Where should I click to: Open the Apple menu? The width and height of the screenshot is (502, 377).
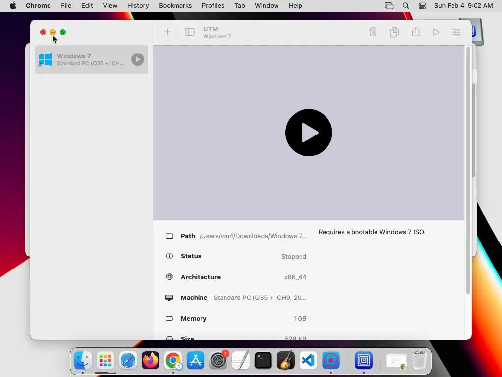click(13, 6)
